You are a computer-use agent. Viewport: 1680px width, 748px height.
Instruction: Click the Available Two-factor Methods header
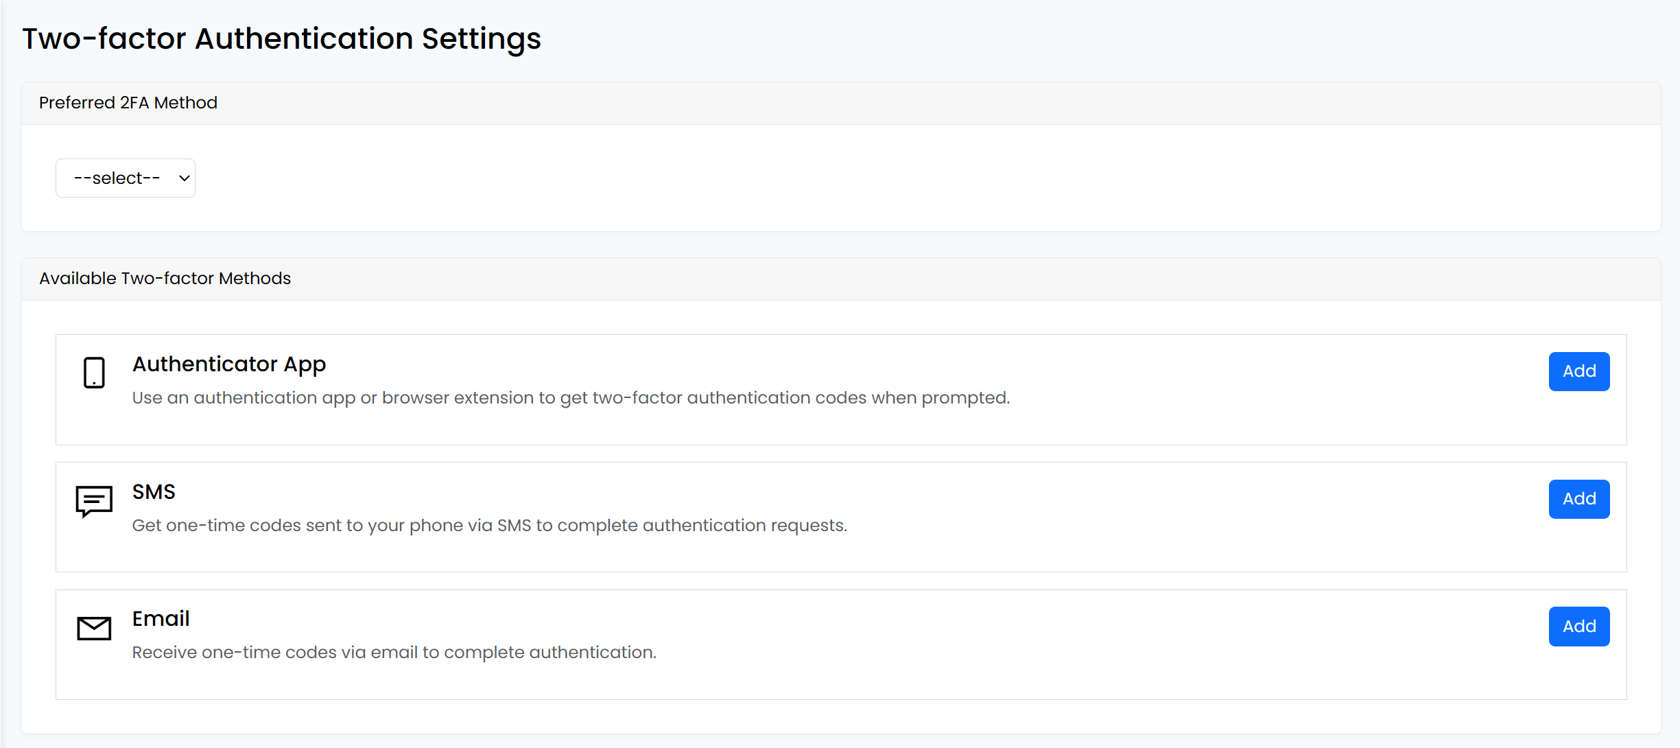click(x=165, y=278)
